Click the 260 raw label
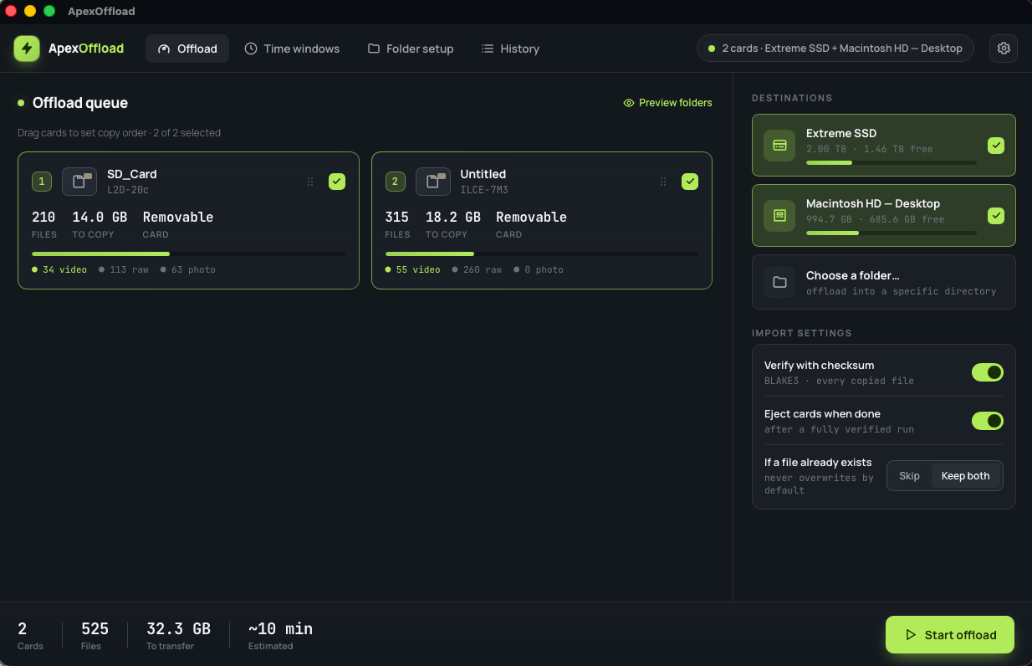 [x=477, y=269]
